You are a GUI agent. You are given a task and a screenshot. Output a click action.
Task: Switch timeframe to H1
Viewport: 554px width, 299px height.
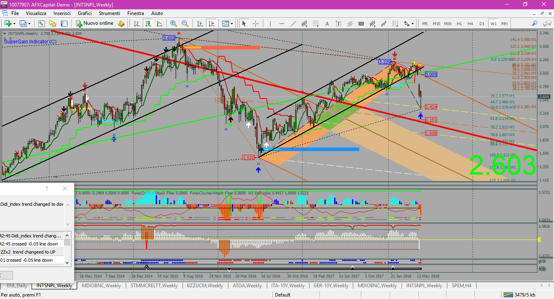459,23
